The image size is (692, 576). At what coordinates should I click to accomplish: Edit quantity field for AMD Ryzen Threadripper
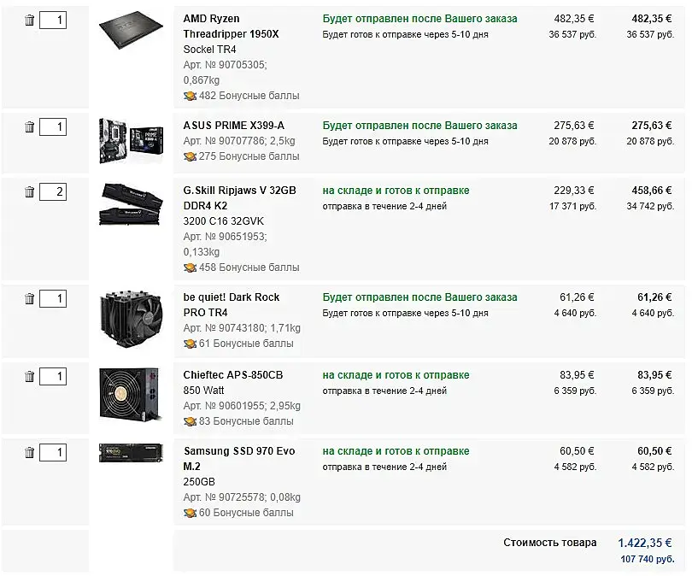[53, 20]
